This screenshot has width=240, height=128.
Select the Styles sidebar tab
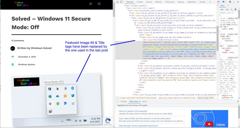(x=222, y=6)
